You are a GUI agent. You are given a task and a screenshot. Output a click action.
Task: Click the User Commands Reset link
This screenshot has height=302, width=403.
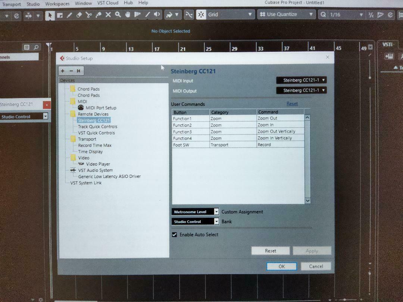coord(292,104)
